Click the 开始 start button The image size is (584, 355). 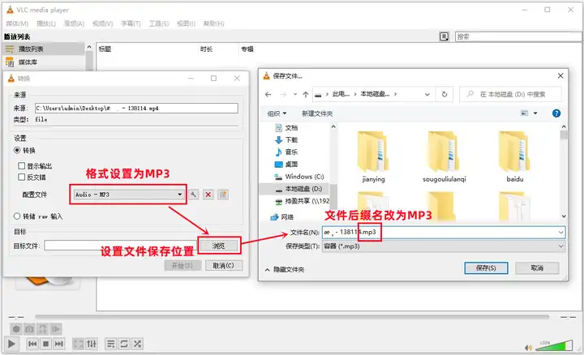coord(182,265)
